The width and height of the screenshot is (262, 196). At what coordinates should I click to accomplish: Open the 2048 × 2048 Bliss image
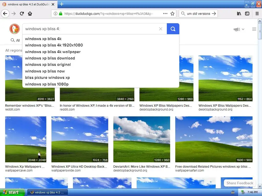tap(26, 139)
